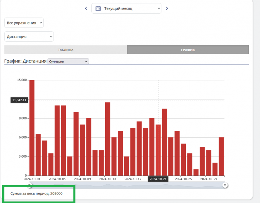Click the 15,000 y-axis label
Image resolution: width=260 pixels, height=203 pixels.
pos(22,80)
